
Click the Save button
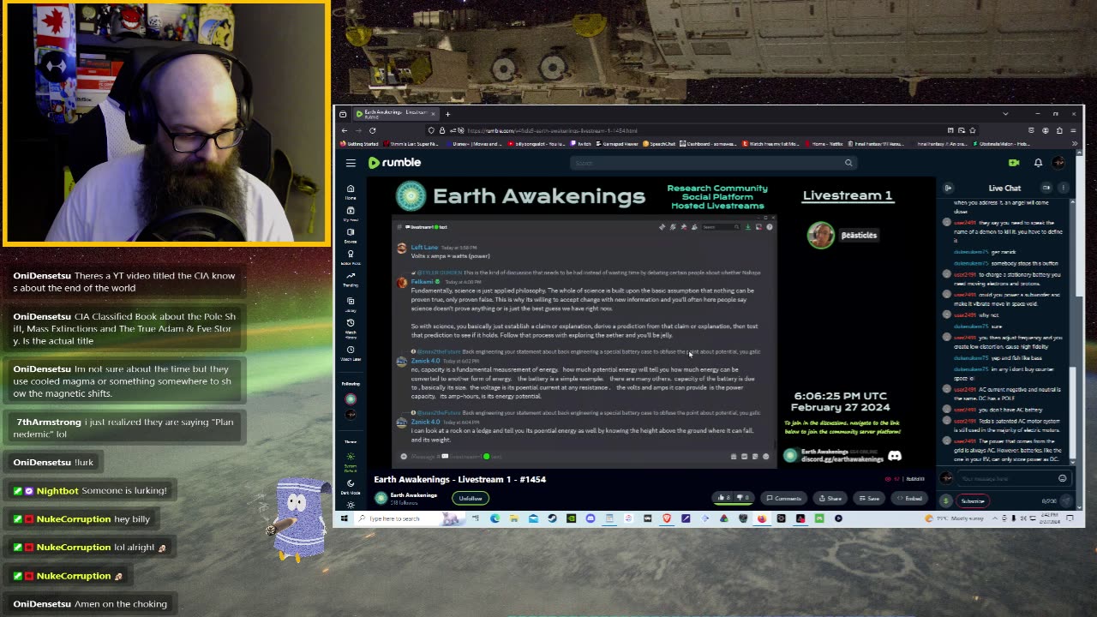click(x=869, y=498)
